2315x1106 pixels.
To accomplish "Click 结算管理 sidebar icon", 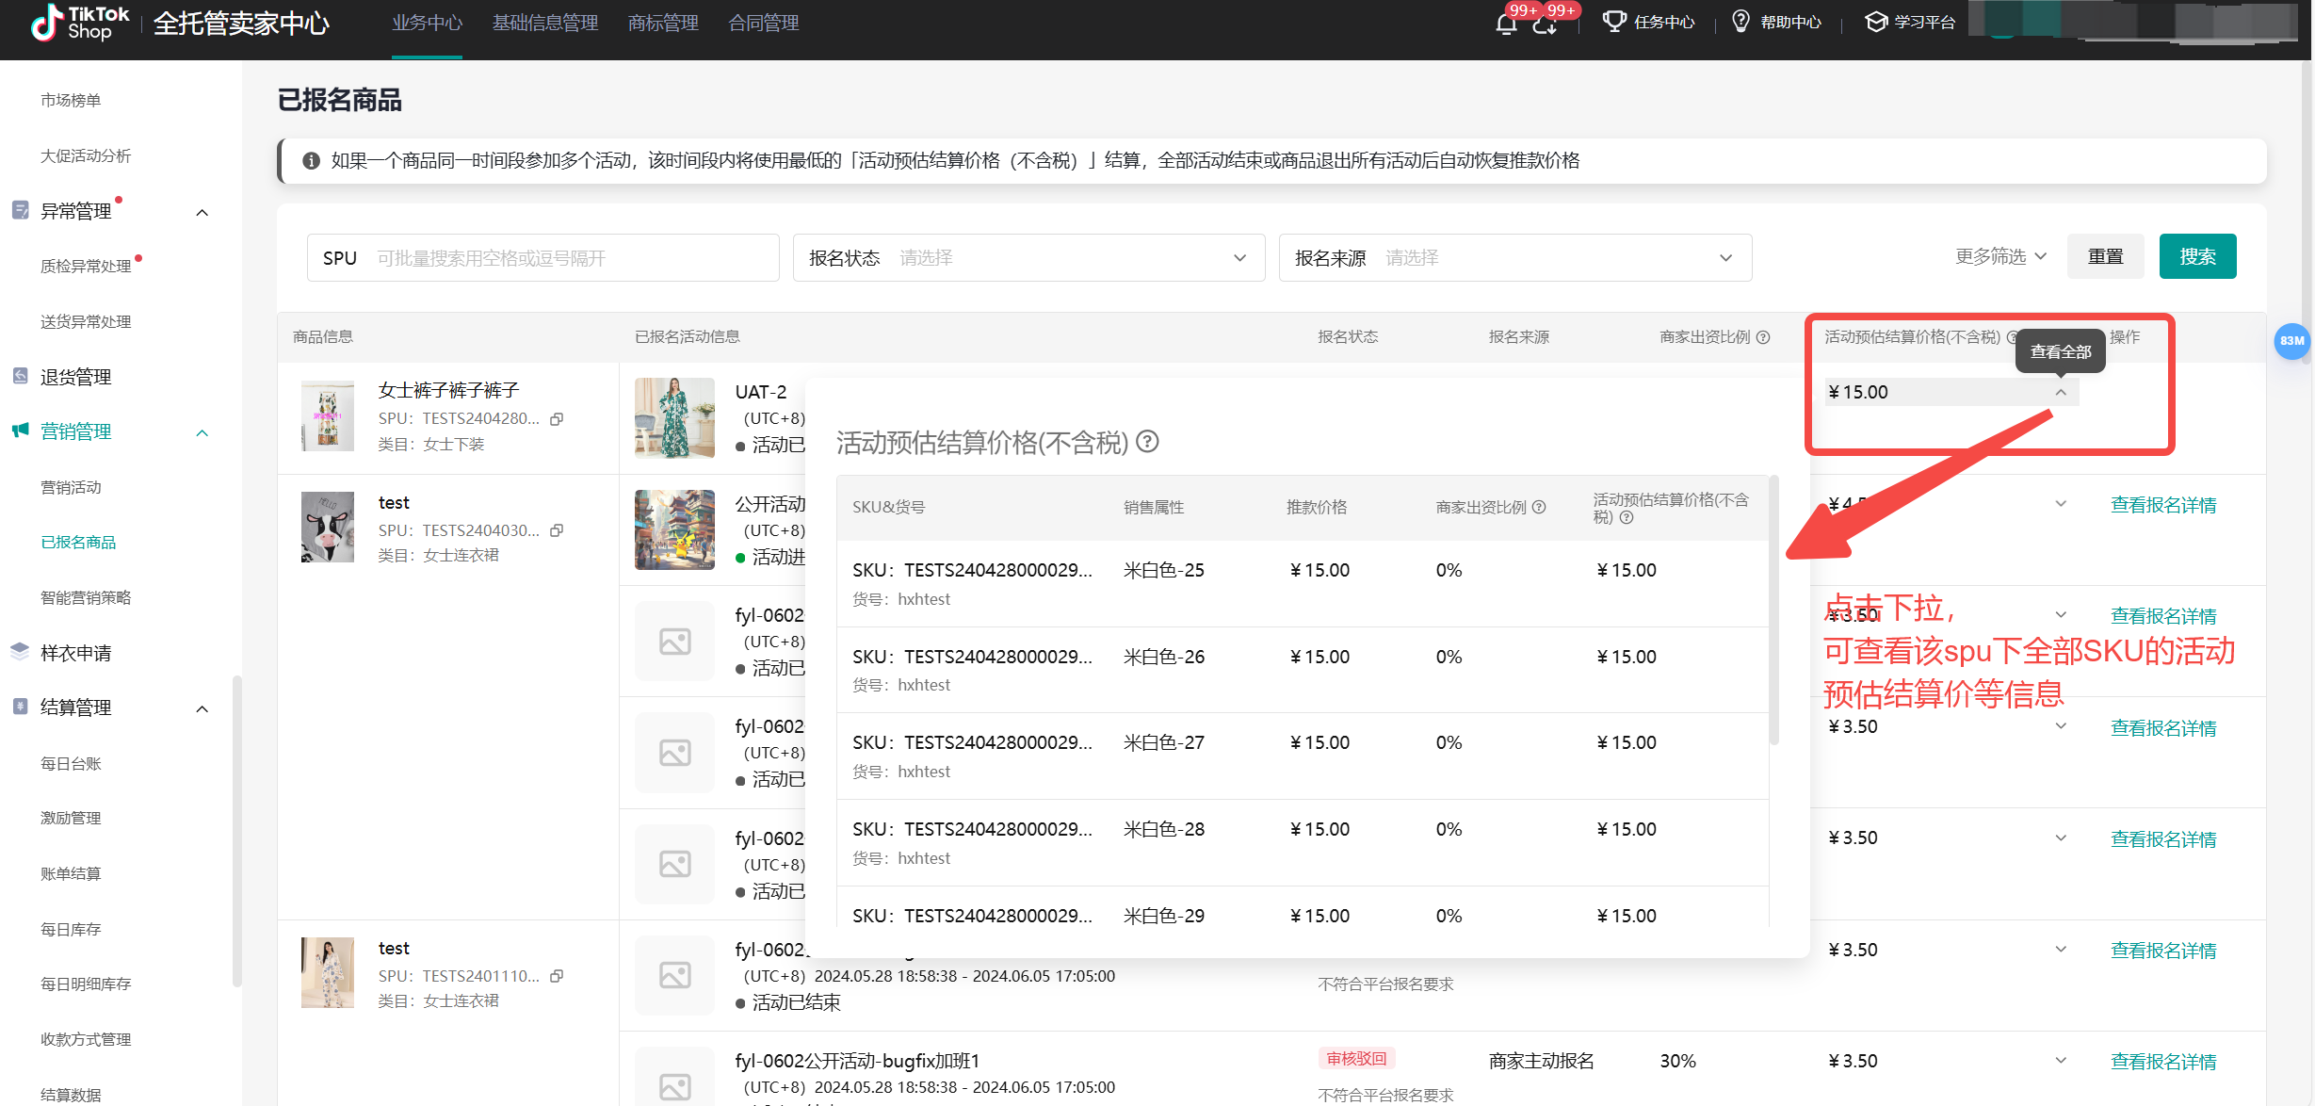I will tap(20, 707).
